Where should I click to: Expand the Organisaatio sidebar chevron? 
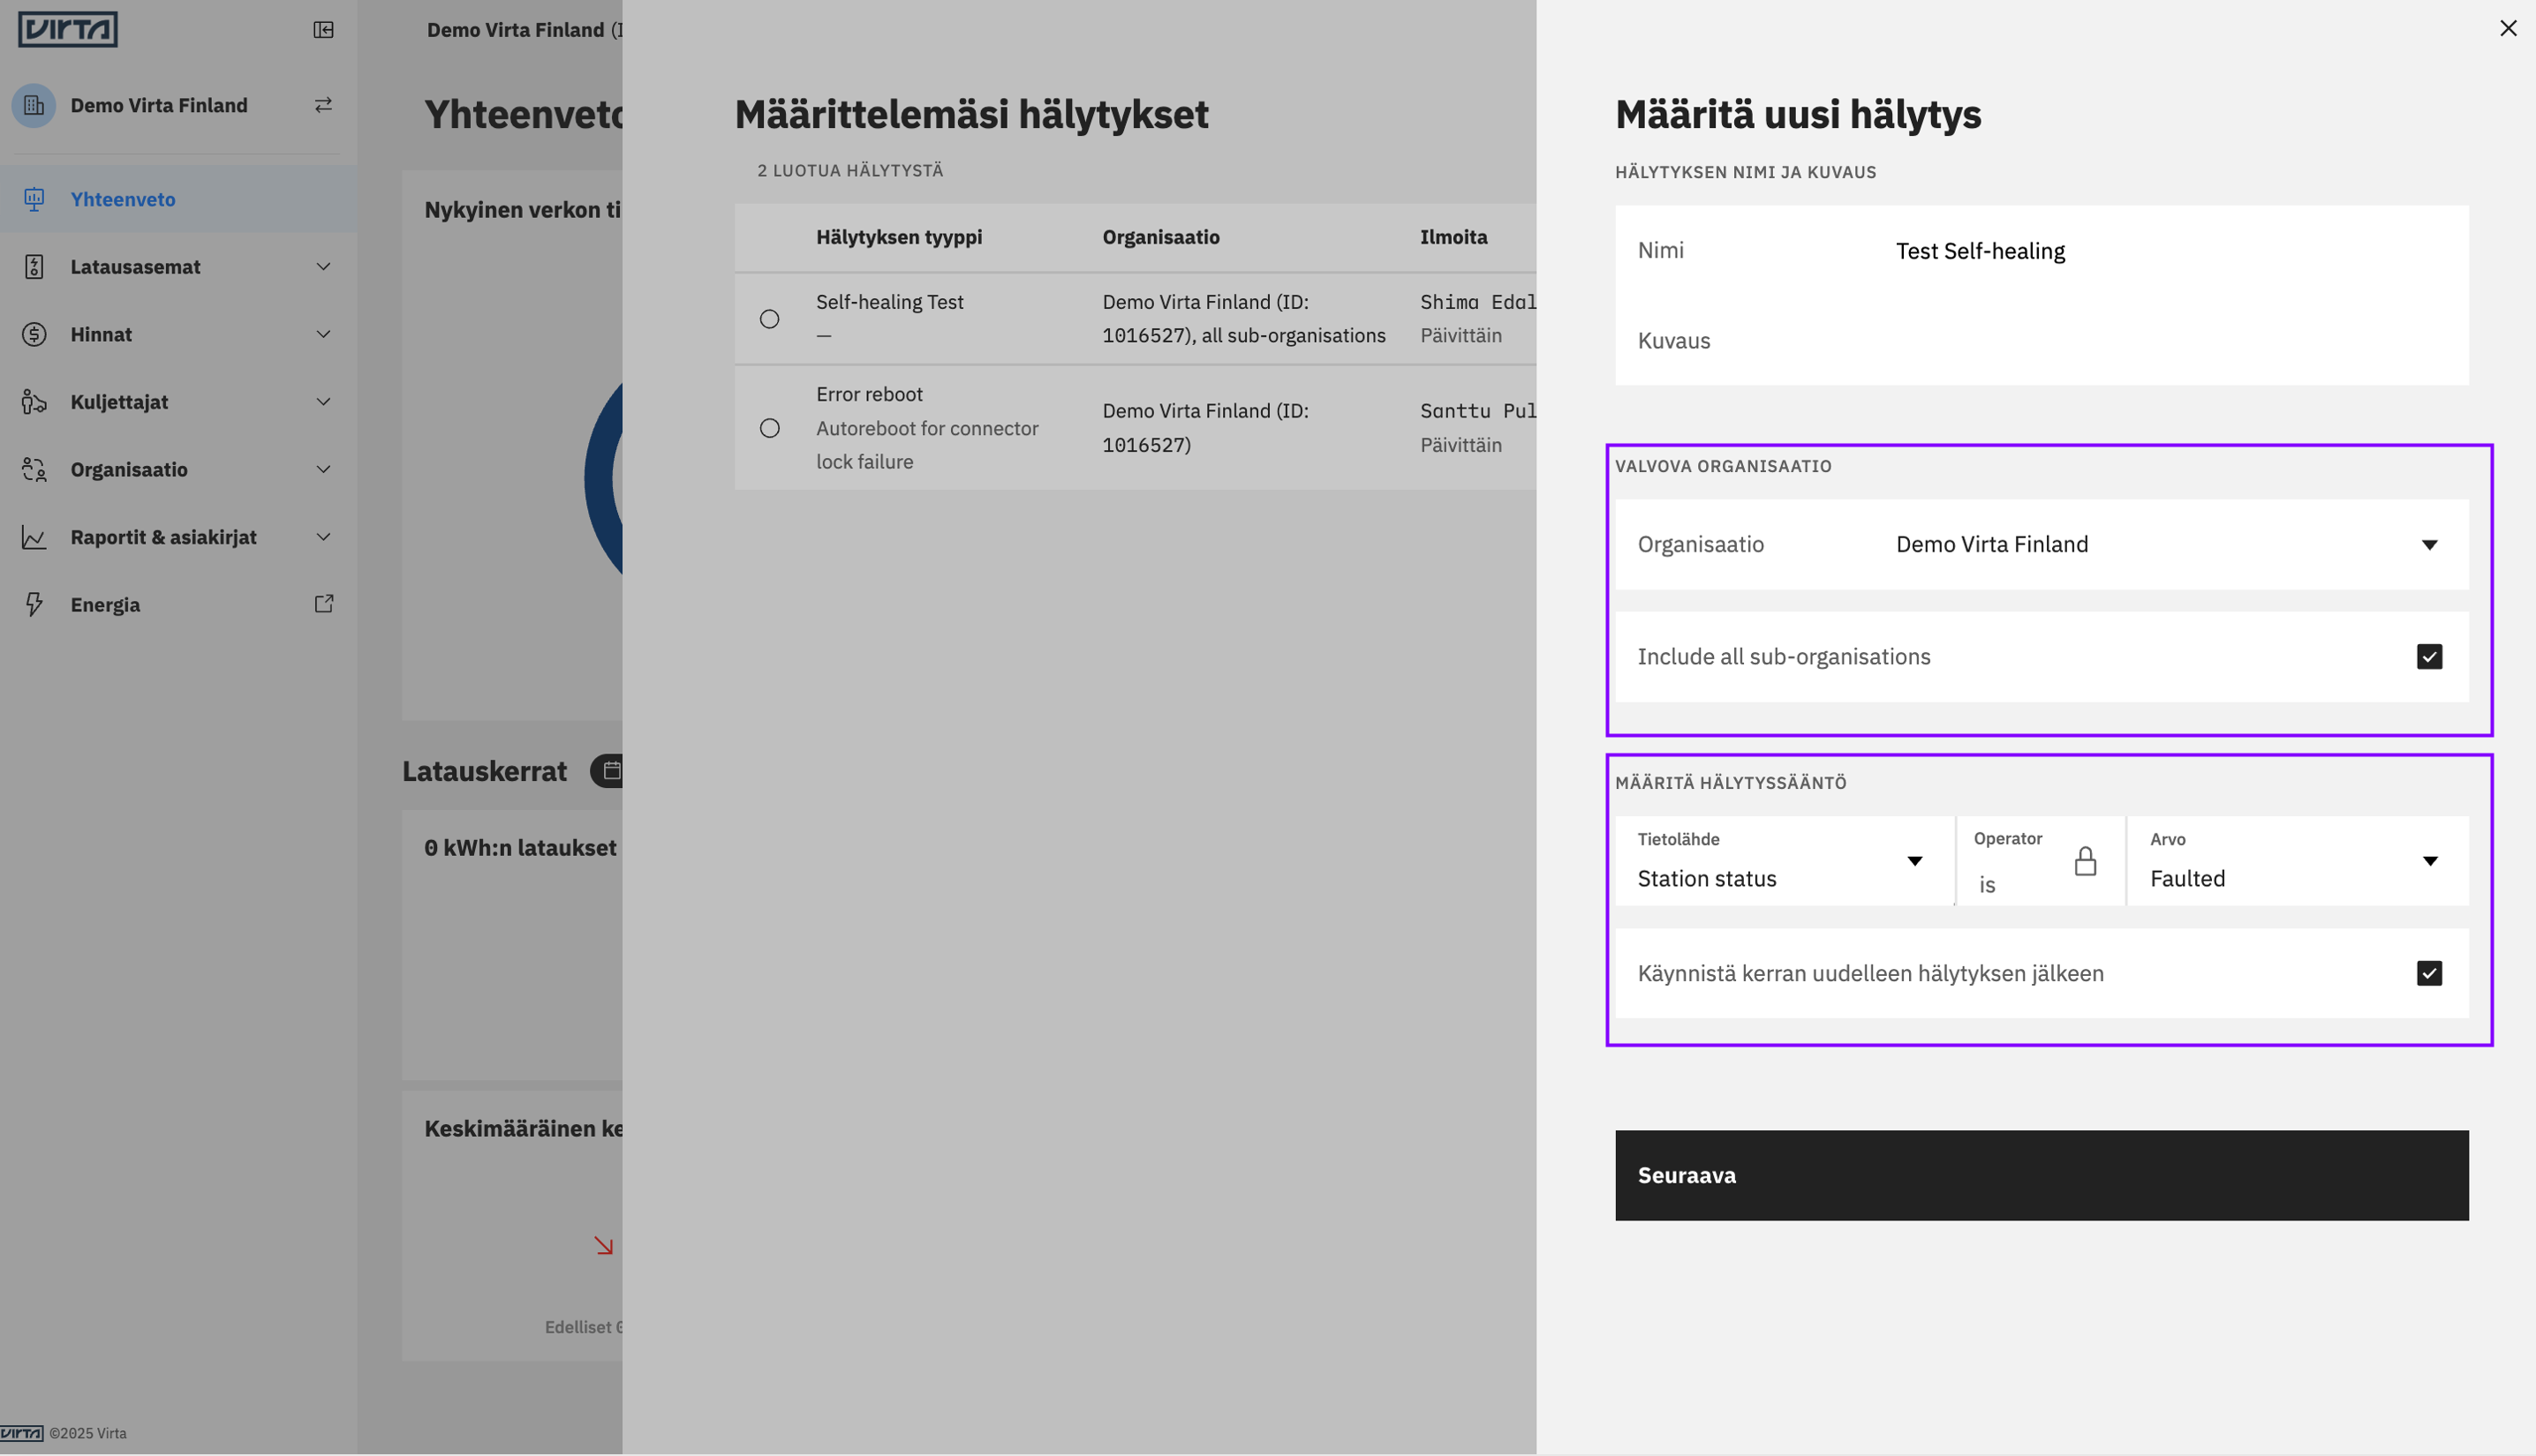tap(323, 469)
